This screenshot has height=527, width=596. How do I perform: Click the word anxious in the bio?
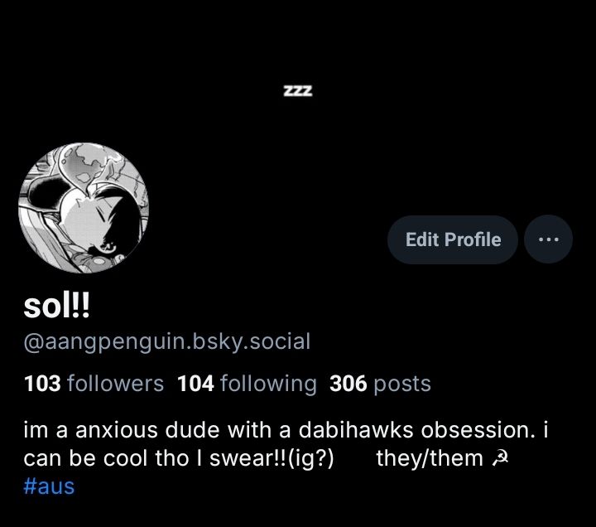(117, 430)
